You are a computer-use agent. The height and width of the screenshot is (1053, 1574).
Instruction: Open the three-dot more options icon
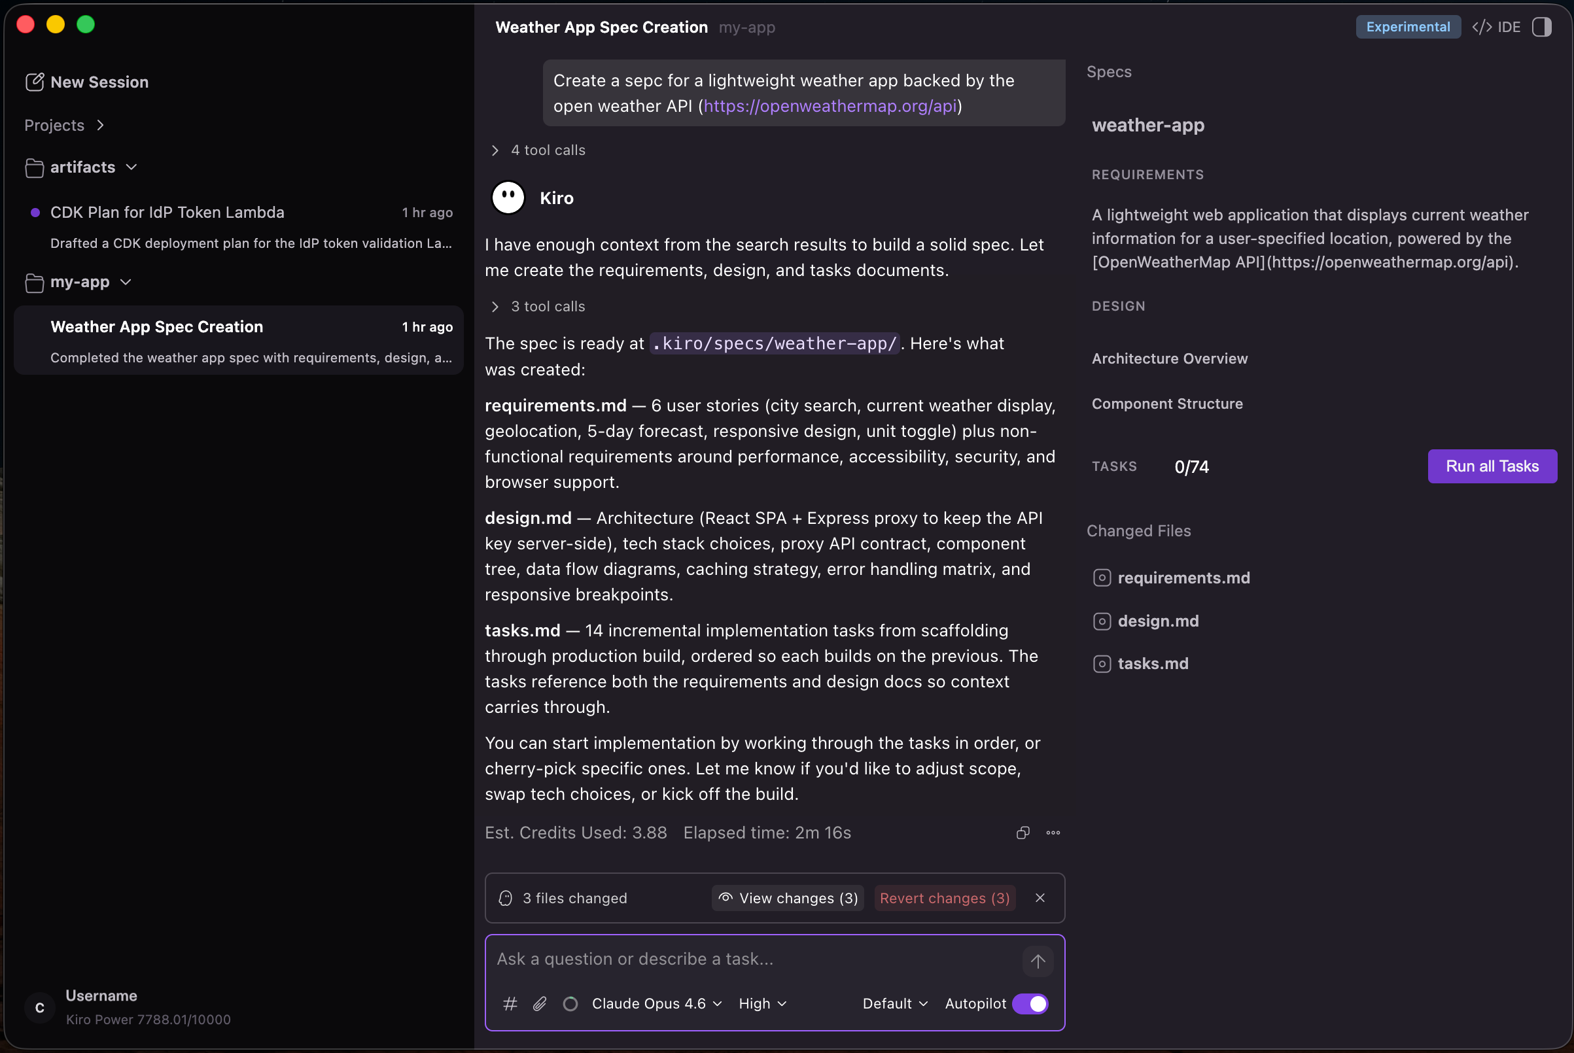tap(1053, 833)
